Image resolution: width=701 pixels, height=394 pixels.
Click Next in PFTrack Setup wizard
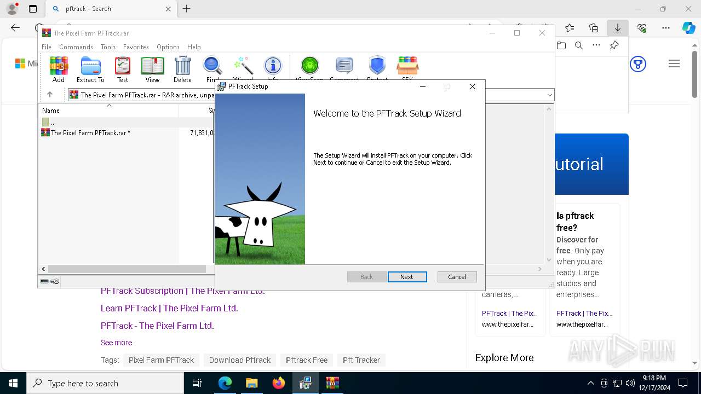(407, 277)
